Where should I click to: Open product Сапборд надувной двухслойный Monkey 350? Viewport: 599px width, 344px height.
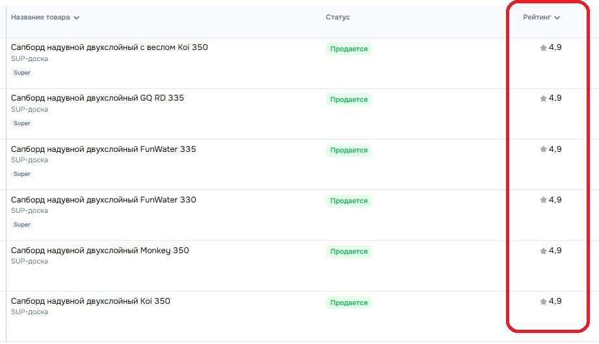100,250
